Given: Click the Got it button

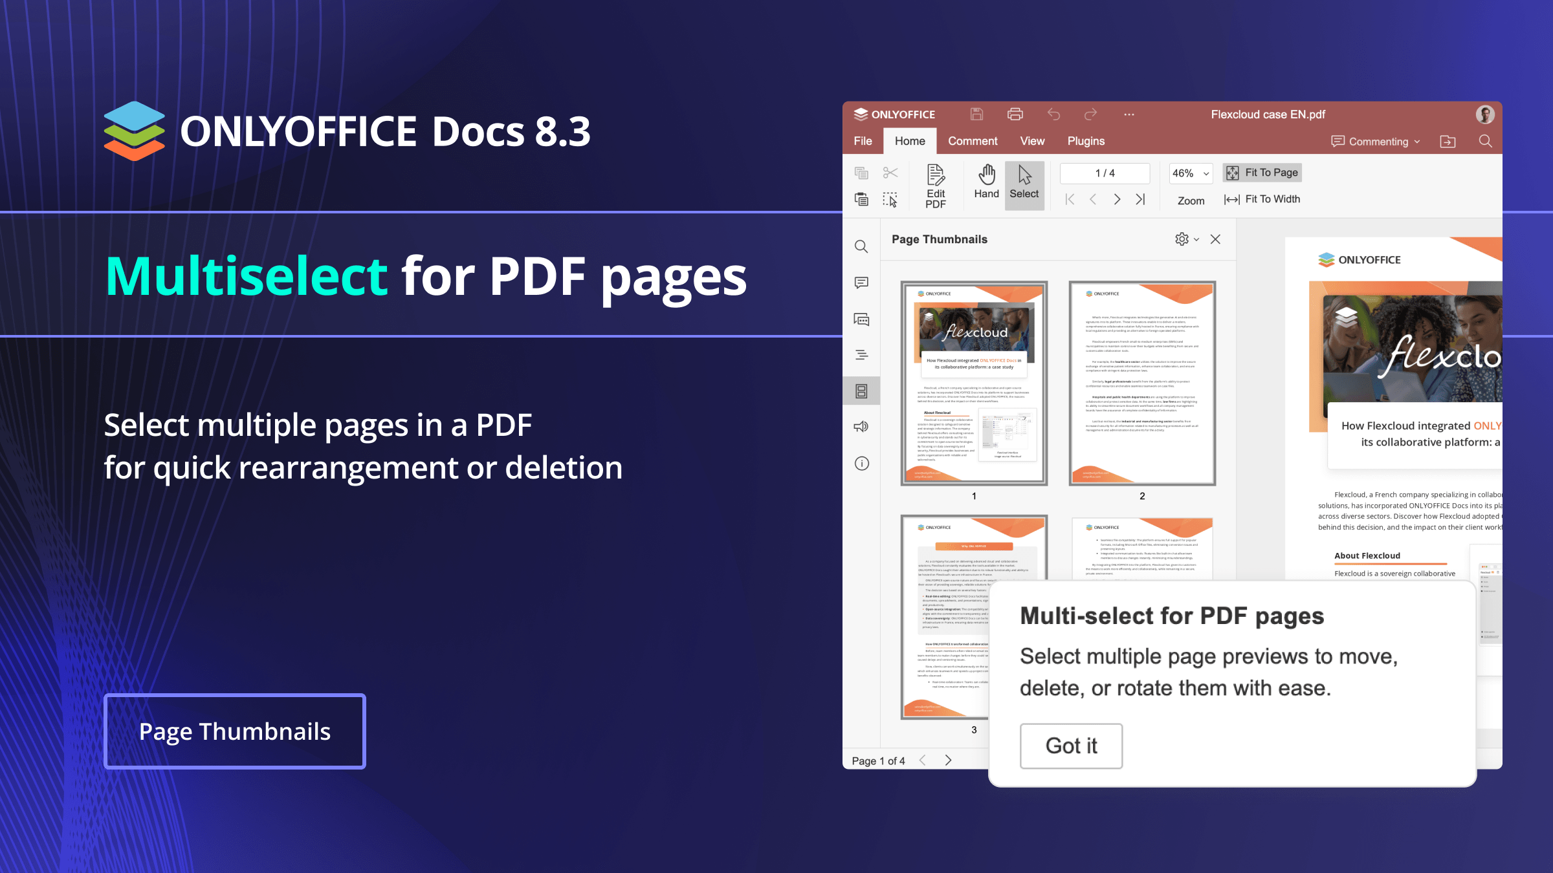Looking at the screenshot, I should click(x=1071, y=746).
